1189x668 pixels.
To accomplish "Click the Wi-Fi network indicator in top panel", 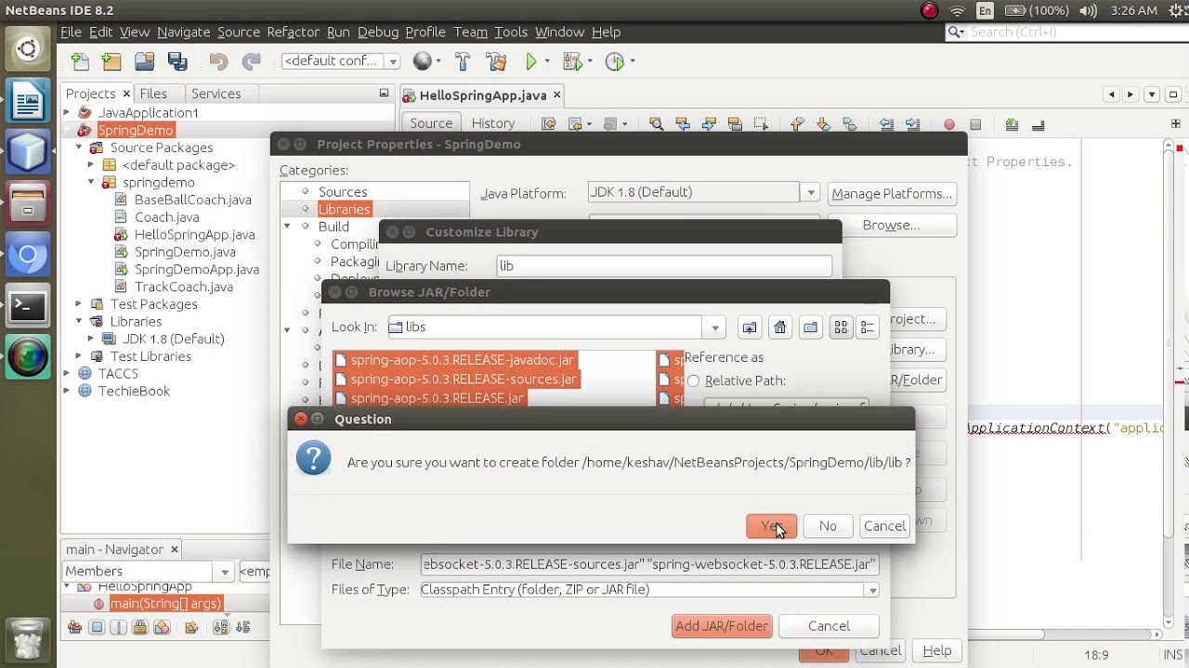I will pyautogui.click(x=957, y=10).
